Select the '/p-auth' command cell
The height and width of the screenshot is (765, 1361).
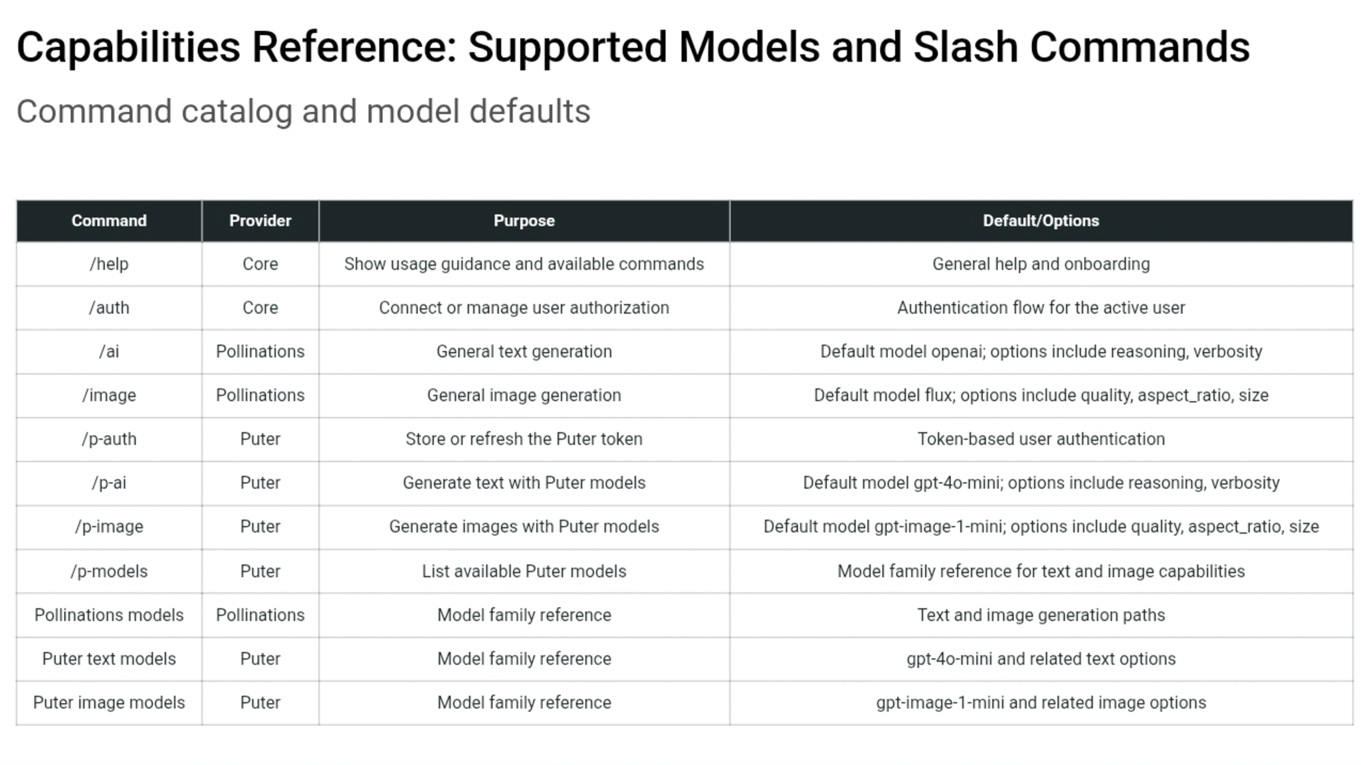[x=109, y=439]
